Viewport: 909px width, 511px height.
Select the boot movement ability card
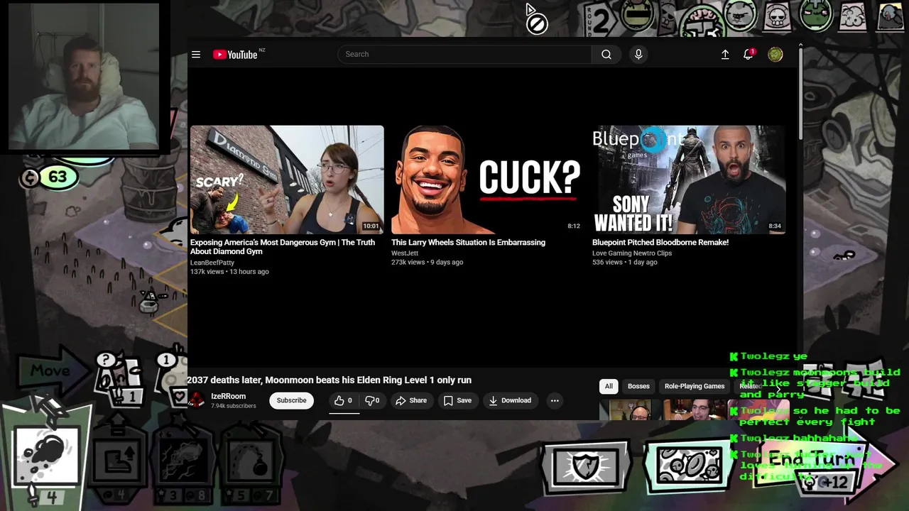pyautogui.click(x=119, y=462)
